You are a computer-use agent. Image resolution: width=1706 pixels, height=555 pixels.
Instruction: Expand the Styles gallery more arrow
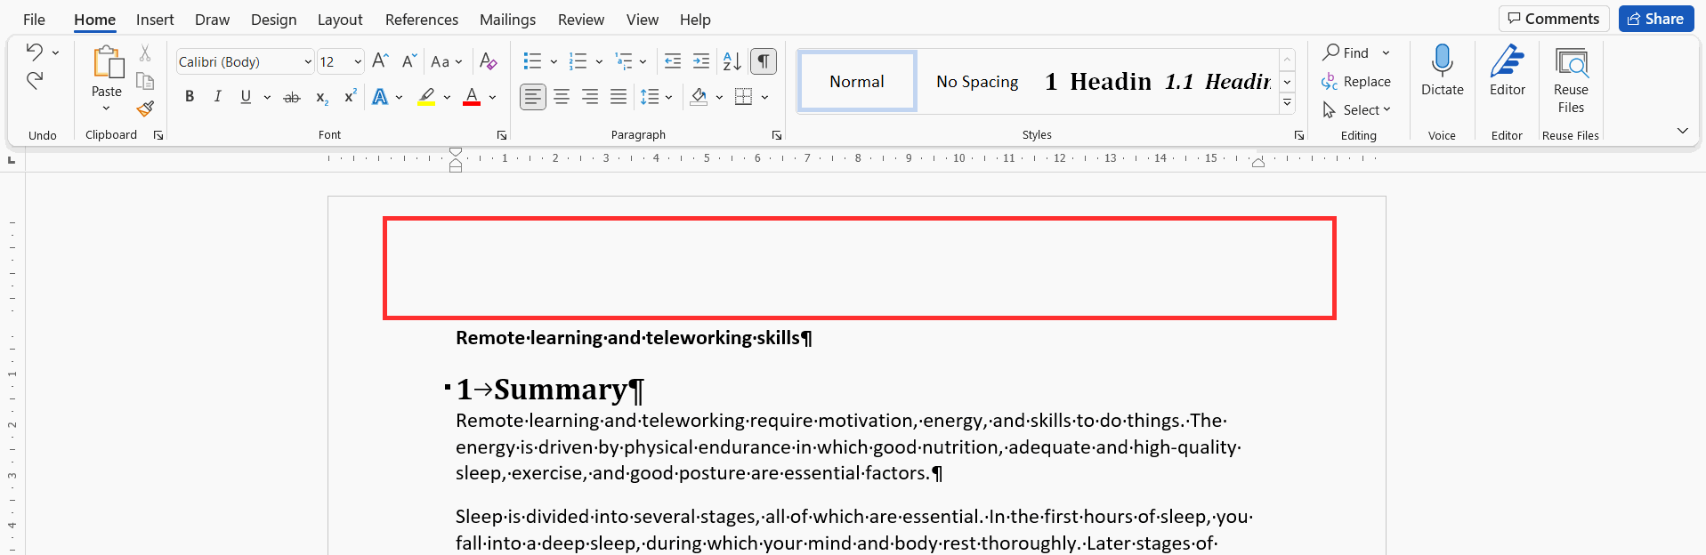pyautogui.click(x=1287, y=103)
